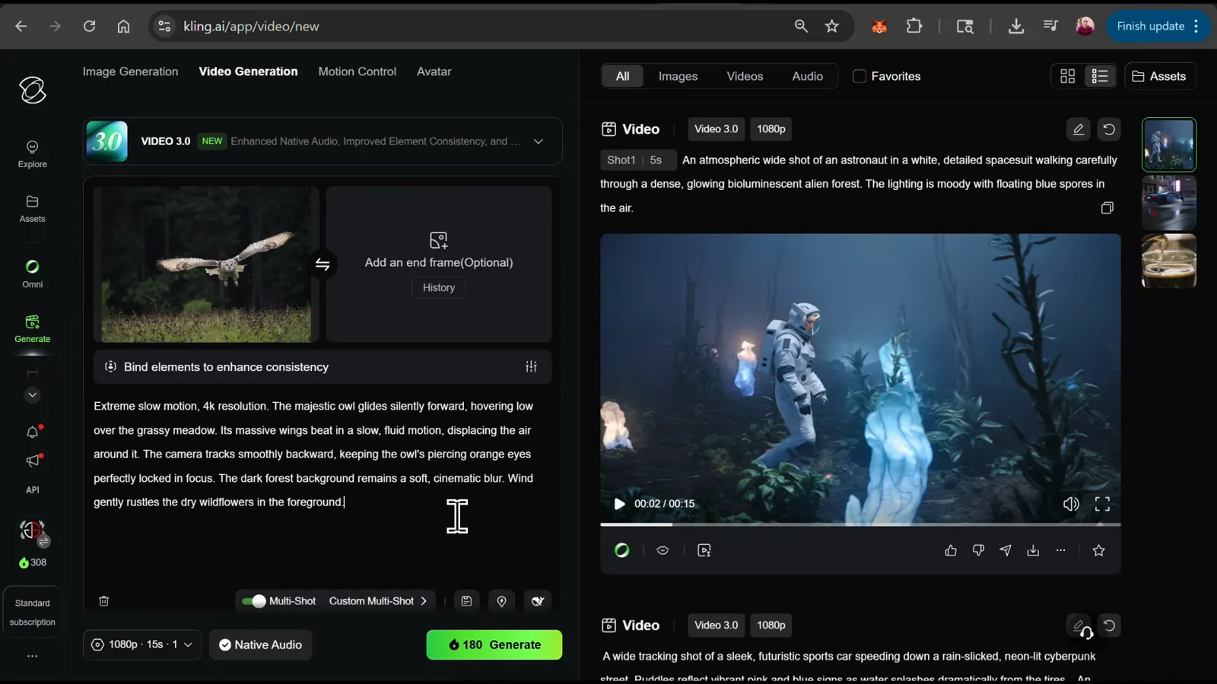Open the Assets section in left sidebar
Image resolution: width=1217 pixels, height=684 pixels.
pyautogui.click(x=32, y=209)
